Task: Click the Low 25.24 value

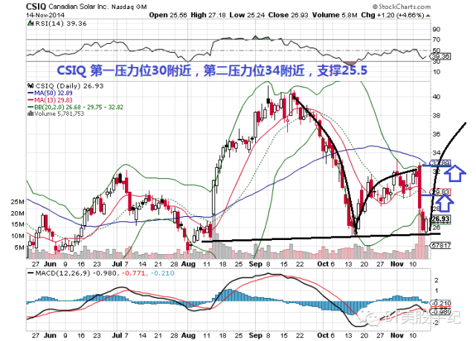Action: pos(247,15)
